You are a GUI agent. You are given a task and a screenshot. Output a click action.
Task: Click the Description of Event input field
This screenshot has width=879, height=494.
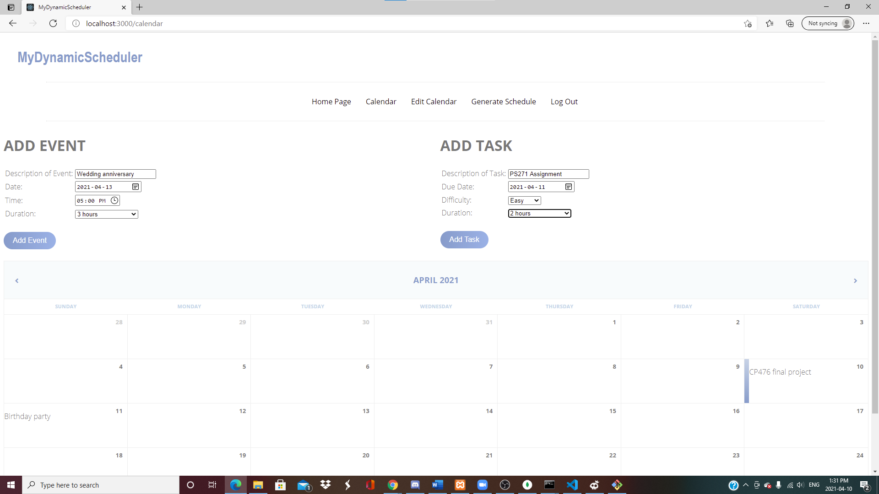(x=115, y=174)
